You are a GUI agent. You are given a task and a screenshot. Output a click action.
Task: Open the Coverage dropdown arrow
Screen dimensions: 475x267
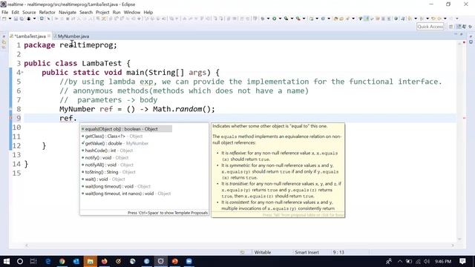coord(292,19)
